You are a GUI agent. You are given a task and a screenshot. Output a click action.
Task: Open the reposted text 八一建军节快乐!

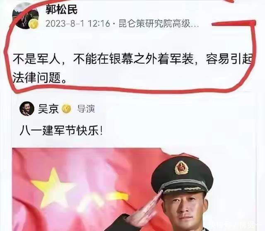click(61, 131)
